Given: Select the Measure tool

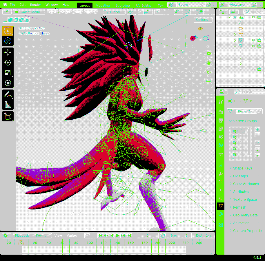Looking at the screenshot, I should [8, 105].
